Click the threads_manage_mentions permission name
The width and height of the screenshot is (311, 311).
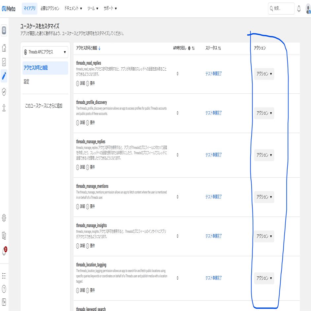[x=92, y=186]
